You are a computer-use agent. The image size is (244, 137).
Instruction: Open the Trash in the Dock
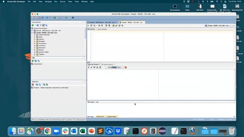click(231, 131)
